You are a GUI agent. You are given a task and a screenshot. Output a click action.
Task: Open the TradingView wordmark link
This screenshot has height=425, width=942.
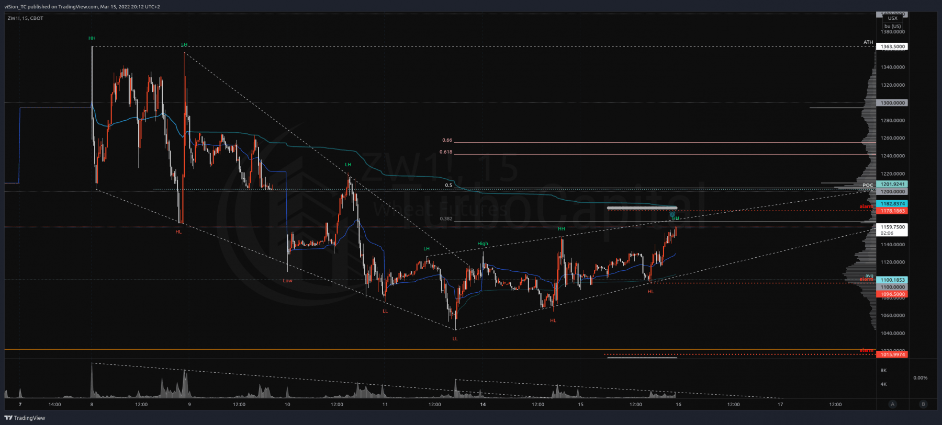pyautogui.click(x=29, y=418)
